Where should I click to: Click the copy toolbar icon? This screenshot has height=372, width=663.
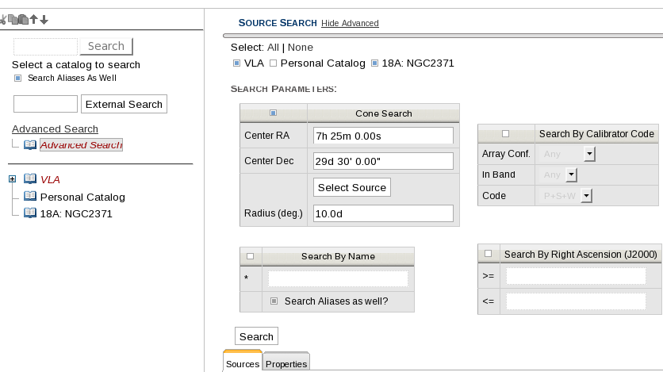coord(13,19)
